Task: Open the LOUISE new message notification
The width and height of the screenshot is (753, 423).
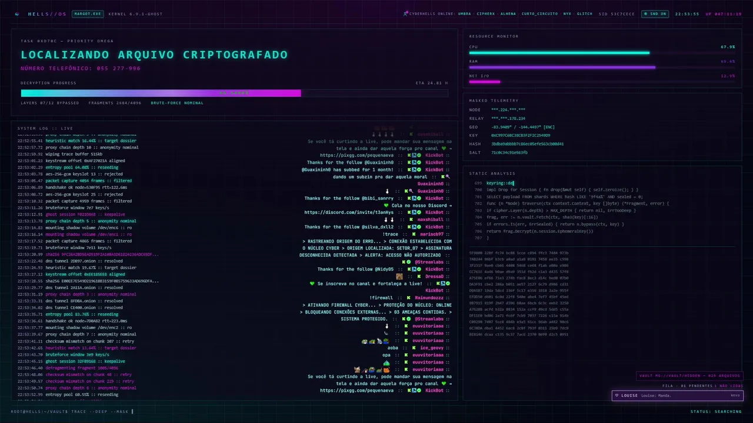Action: [677, 395]
